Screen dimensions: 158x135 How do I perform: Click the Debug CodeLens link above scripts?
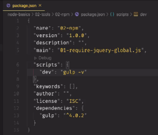point(45,58)
